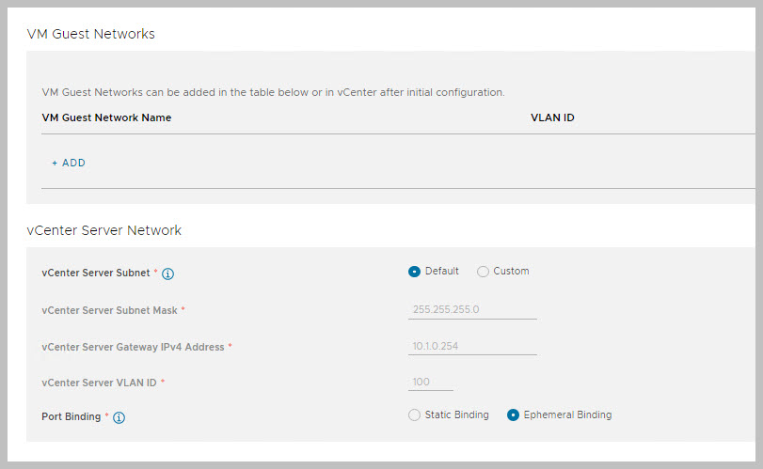Select the Default subnet radio button
This screenshot has width=763, height=469.
click(414, 272)
